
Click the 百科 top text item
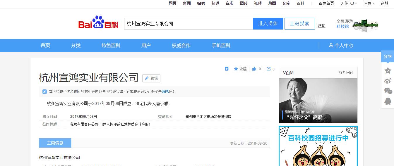point(300,4)
